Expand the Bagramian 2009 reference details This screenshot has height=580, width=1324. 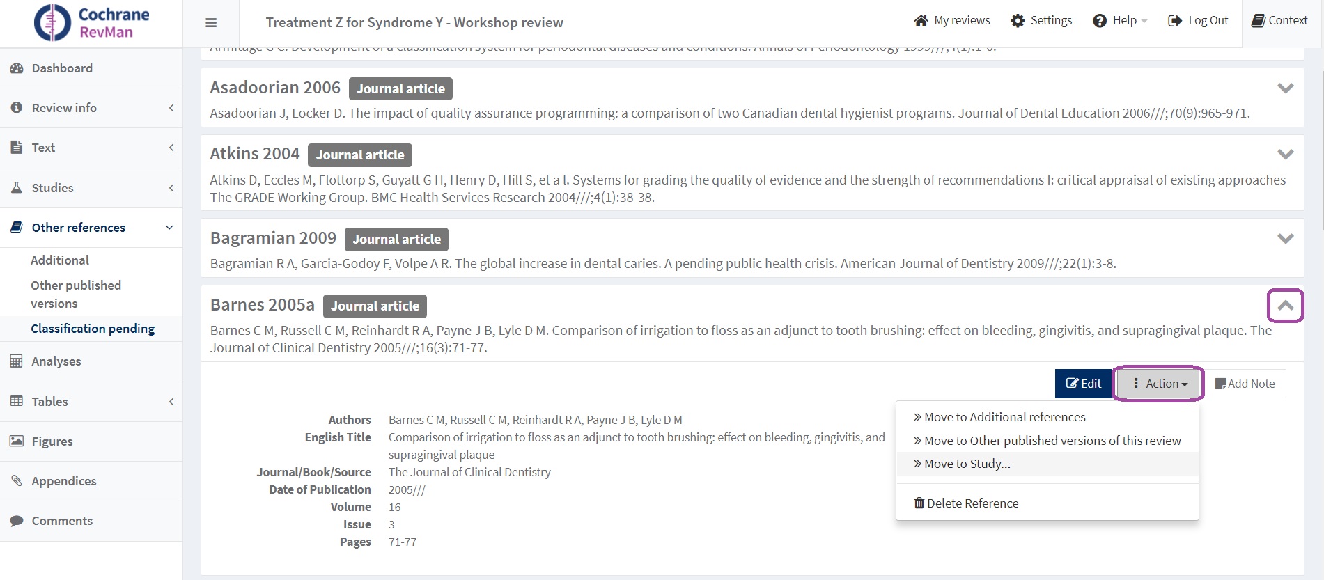[1285, 239]
